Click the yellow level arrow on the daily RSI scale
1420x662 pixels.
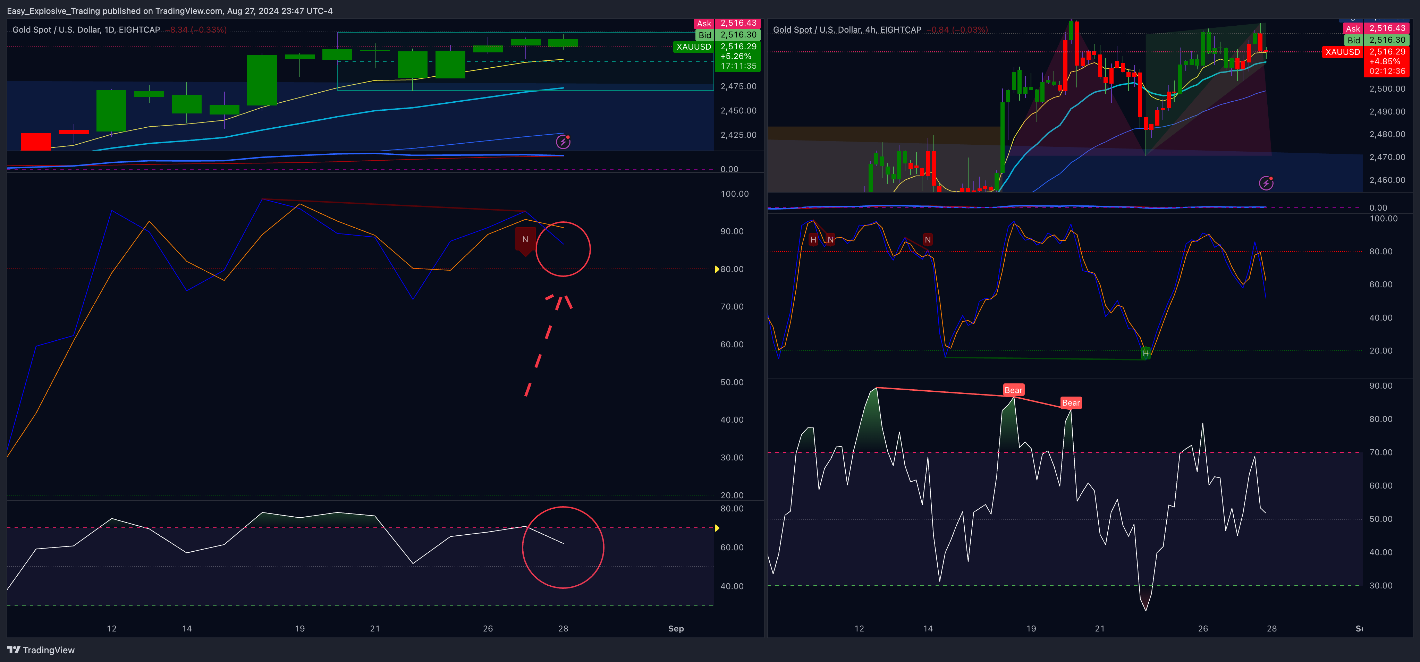[x=717, y=528]
